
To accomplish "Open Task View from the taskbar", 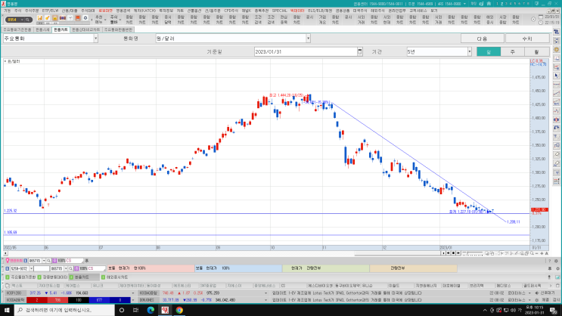I will coord(136,310).
